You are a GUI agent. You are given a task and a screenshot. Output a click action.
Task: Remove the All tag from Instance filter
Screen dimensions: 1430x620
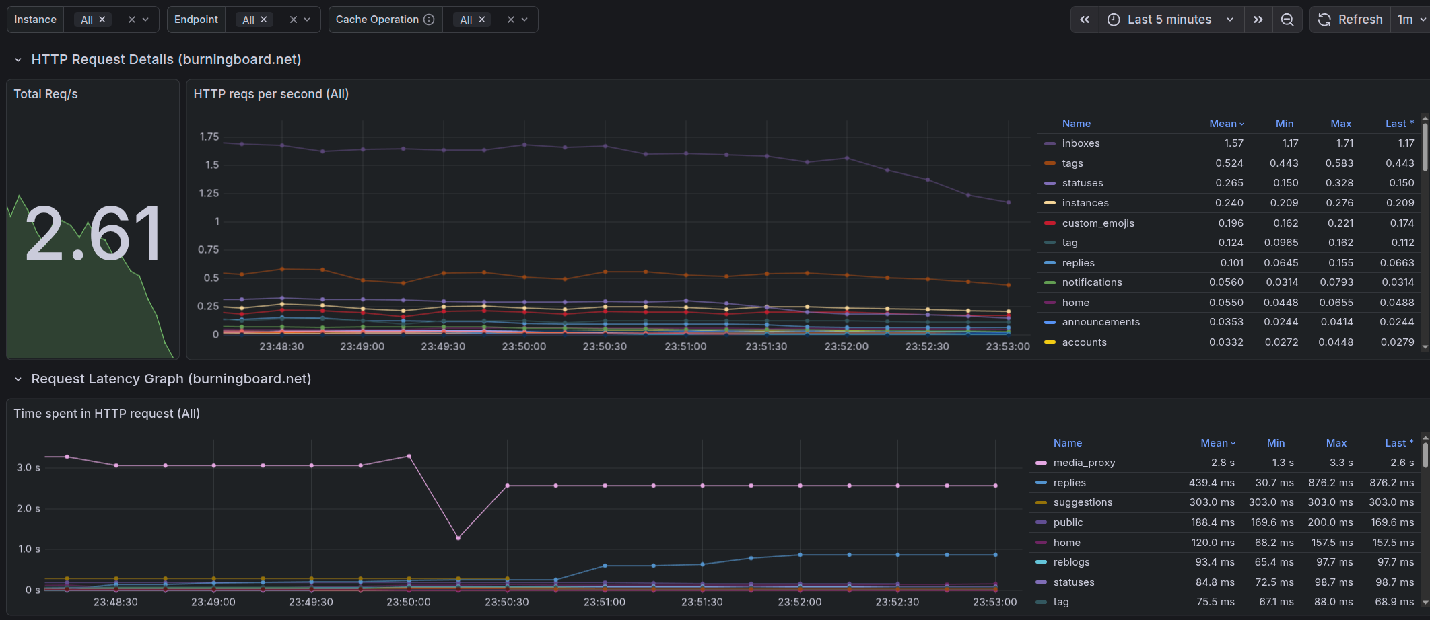(102, 20)
